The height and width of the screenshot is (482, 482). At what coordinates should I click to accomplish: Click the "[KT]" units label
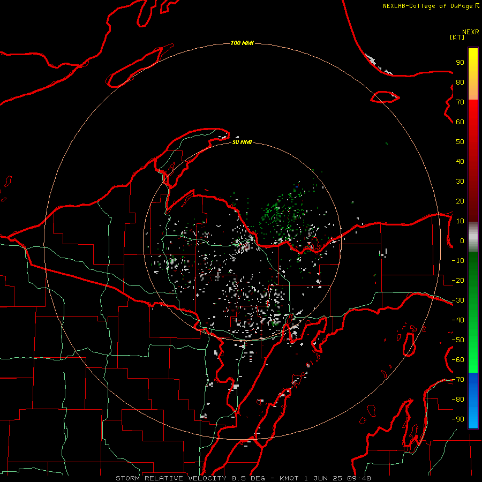click(457, 37)
